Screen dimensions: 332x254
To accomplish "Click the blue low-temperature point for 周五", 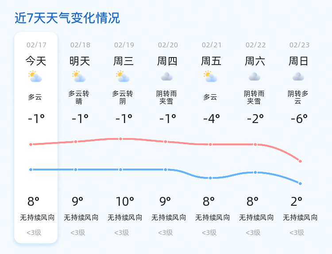I will click(x=210, y=178).
